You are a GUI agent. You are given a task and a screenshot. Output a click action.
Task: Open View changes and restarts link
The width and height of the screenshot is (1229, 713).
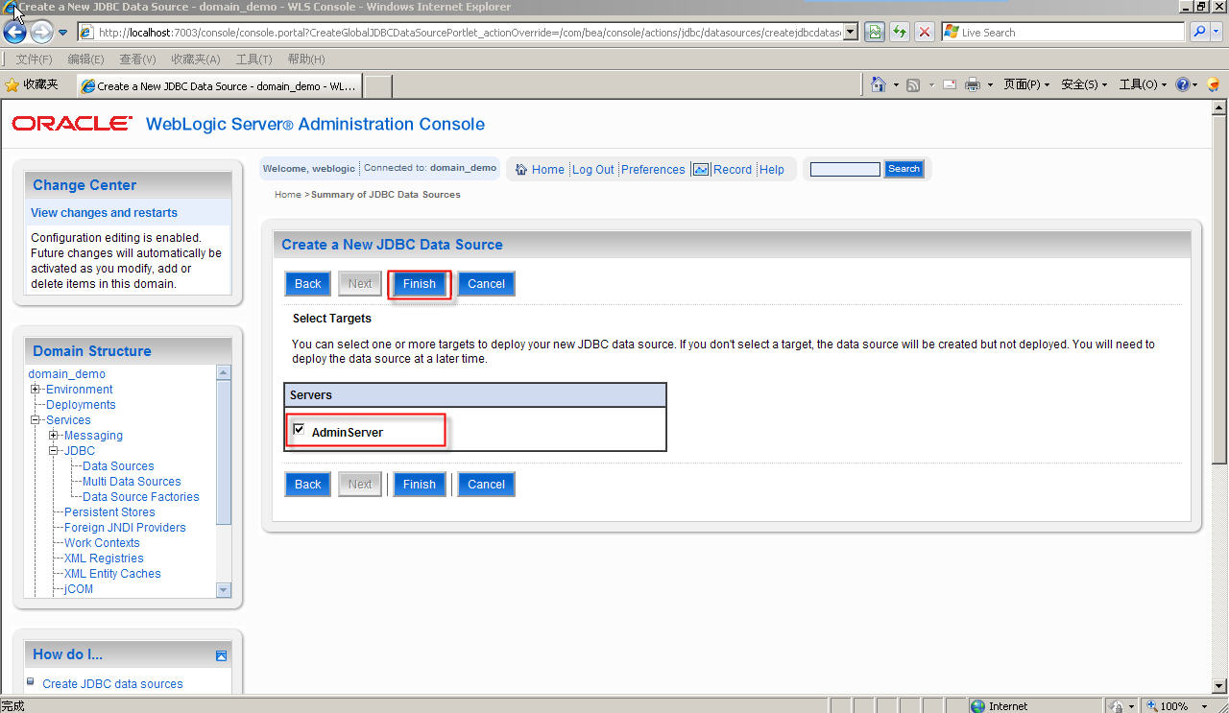coord(104,213)
